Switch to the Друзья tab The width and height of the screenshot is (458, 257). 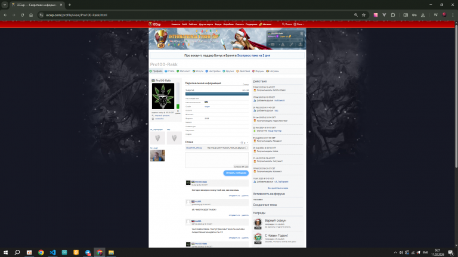click(x=228, y=71)
